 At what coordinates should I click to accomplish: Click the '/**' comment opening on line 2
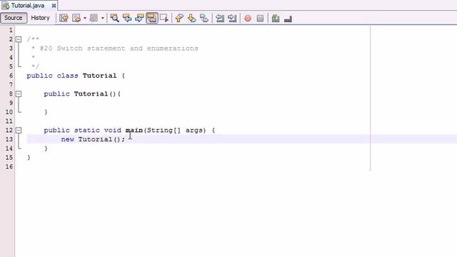click(x=33, y=39)
